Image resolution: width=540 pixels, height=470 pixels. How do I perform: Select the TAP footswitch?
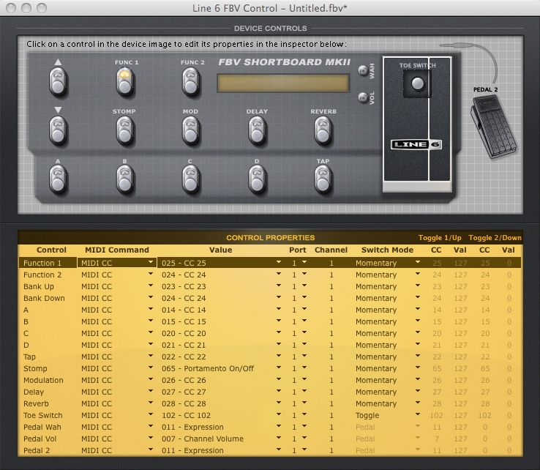[x=323, y=177]
